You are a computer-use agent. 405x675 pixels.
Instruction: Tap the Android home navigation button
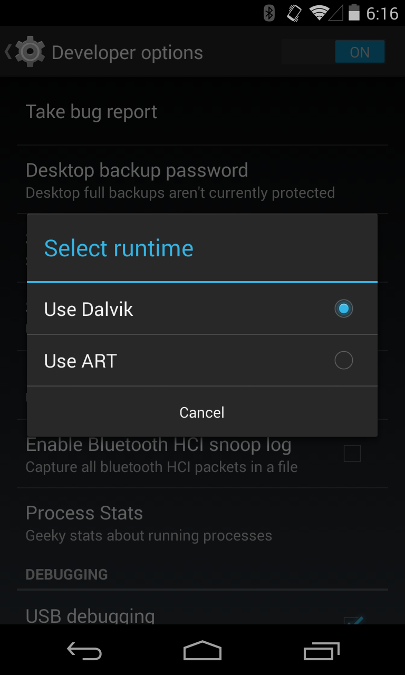pyautogui.click(x=202, y=651)
